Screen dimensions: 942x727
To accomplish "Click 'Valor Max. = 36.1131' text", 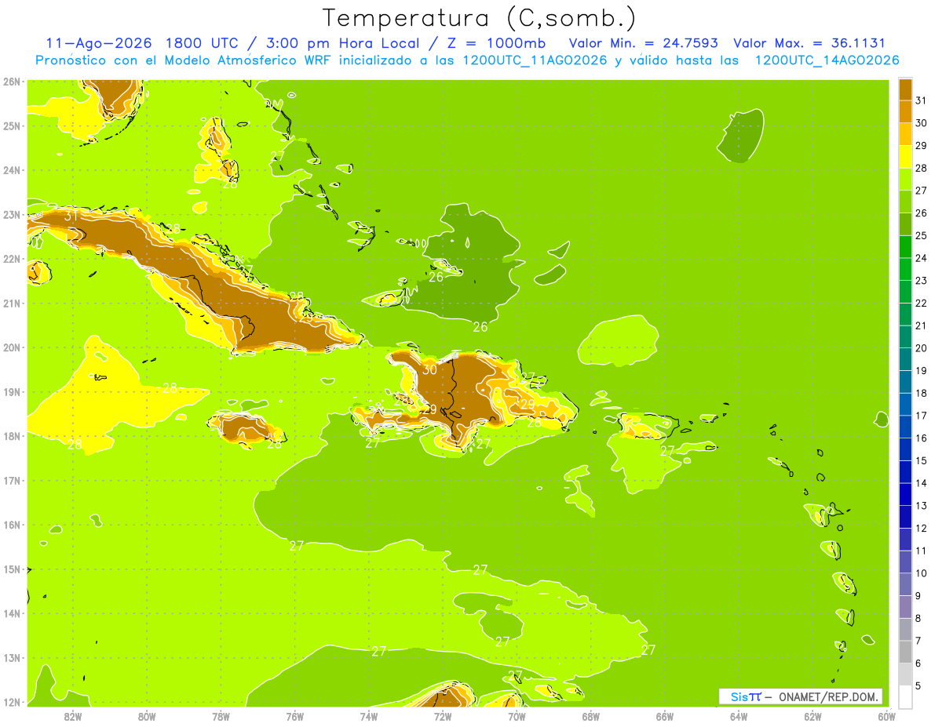I will coord(809,43).
